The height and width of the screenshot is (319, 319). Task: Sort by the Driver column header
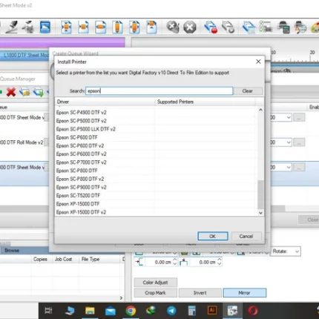[x=105, y=102]
